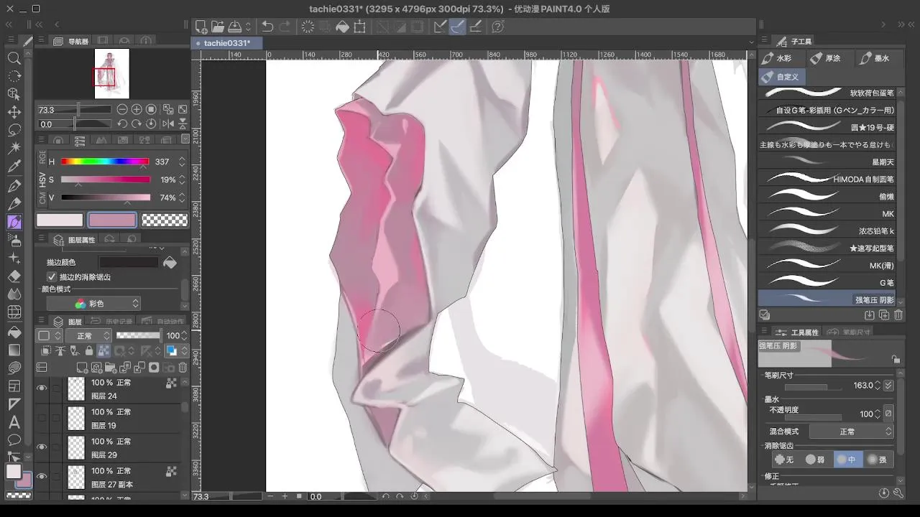The width and height of the screenshot is (920, 517).
Task: Select the Auto select magic wand tool
Action: pyautogui.click(x=14, y=148)
